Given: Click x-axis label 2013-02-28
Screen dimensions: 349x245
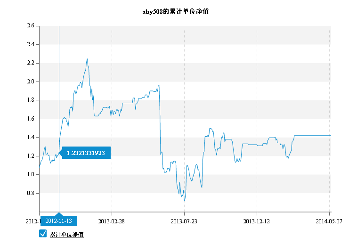Looking at the screenshot, I should click(x=111, y=221).
